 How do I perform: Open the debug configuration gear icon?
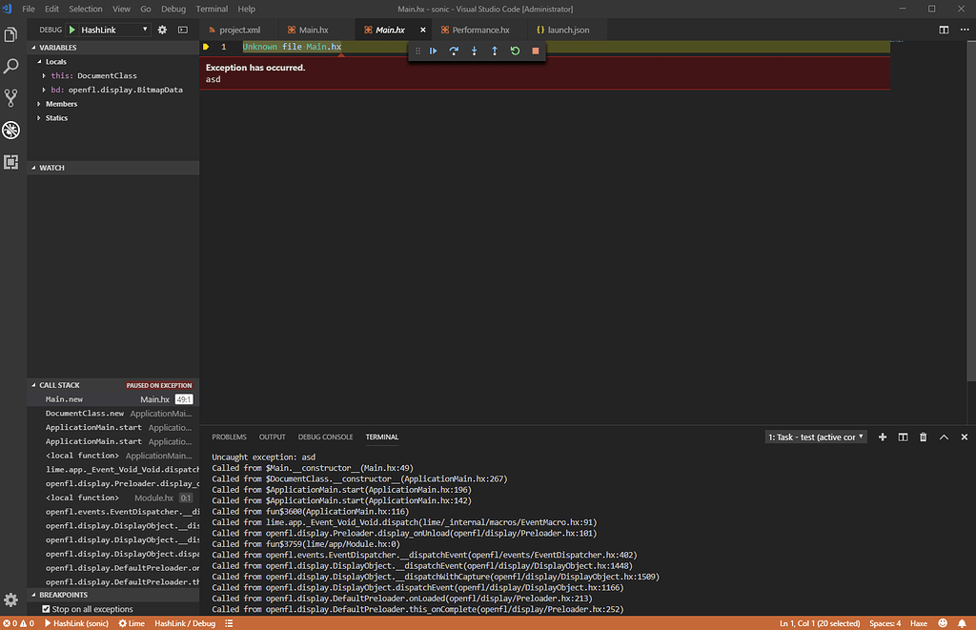pos(160,30)
